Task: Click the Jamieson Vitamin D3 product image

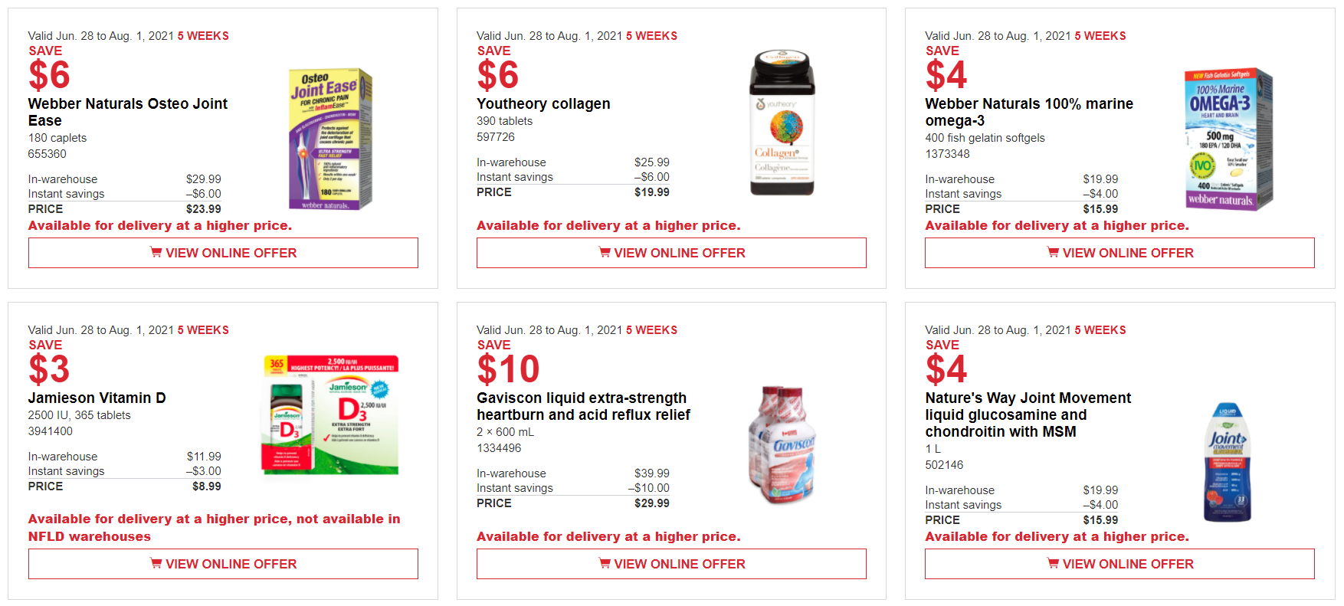Action: pos(330,414)
